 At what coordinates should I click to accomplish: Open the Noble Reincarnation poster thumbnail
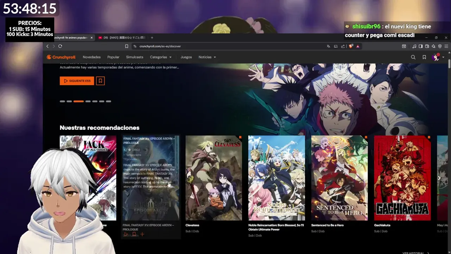277,178
